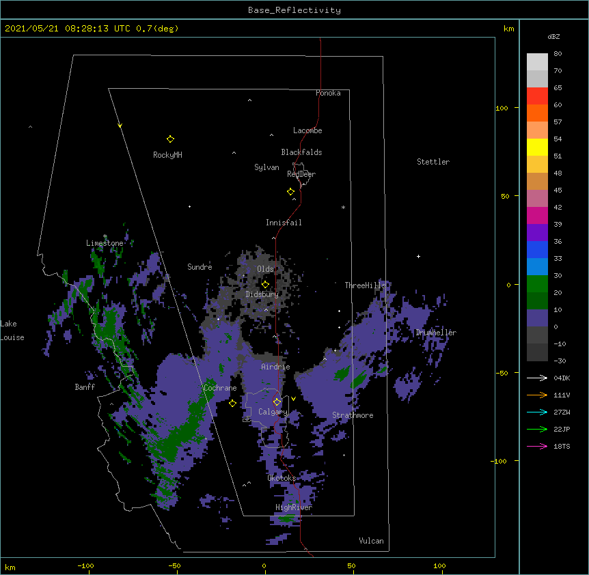This screenshot has height=575, width=589.
Task: Click the Strathmore label
Action: coord(353,415)
